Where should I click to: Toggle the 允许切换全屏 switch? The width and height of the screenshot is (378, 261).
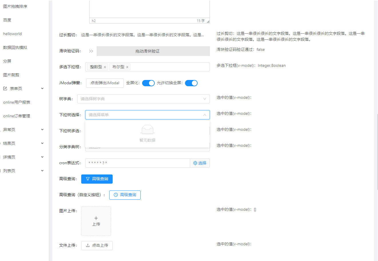(191, 83)
